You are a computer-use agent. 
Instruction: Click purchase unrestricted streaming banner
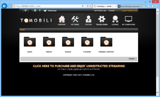[x=79, y=66]
